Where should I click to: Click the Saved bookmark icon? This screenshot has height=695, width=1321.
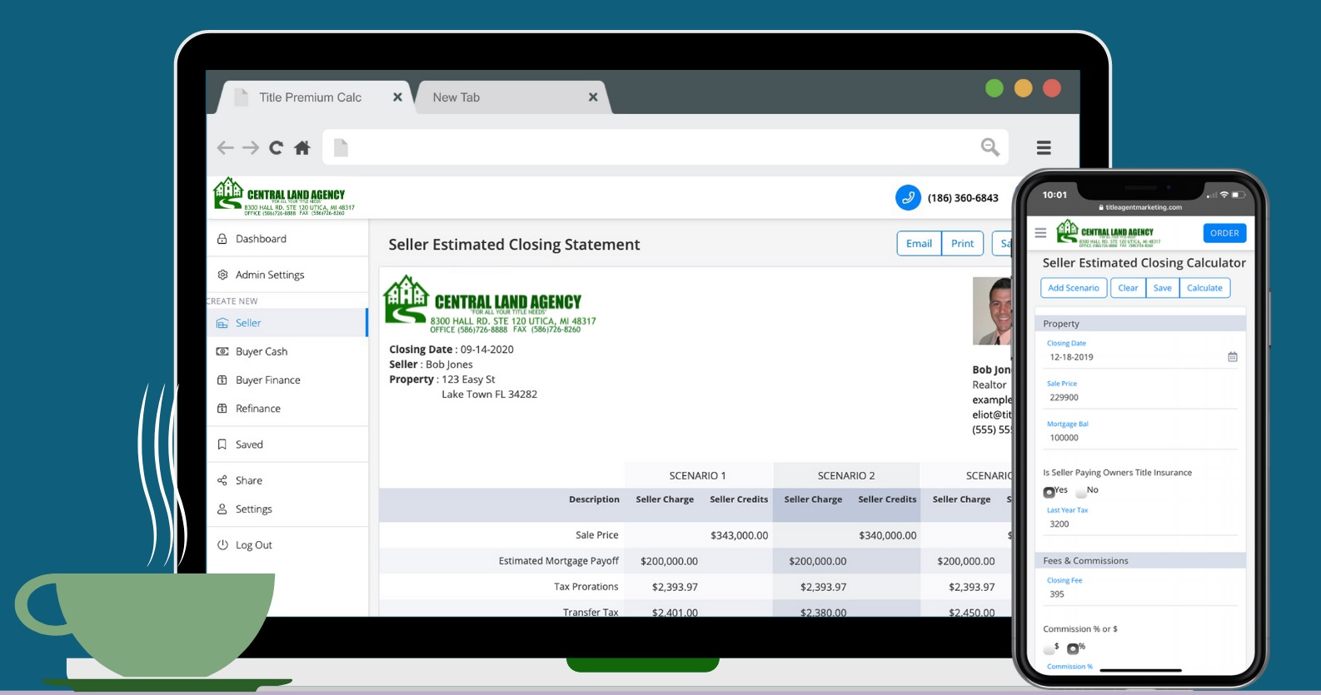222,444
